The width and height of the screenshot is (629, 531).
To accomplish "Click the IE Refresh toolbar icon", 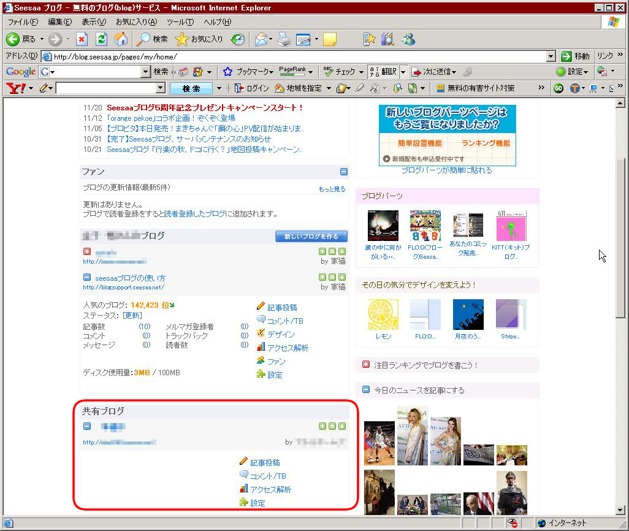I will (102, 39).
